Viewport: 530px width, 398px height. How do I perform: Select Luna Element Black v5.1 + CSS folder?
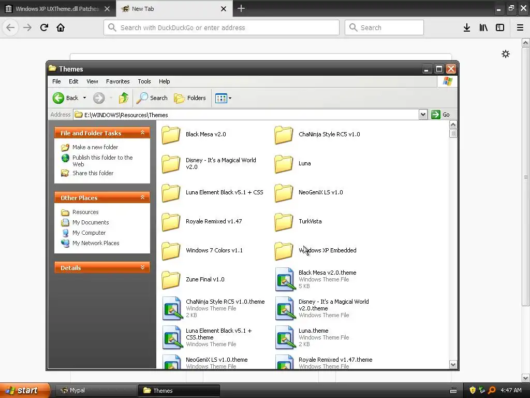coord(212,193)
